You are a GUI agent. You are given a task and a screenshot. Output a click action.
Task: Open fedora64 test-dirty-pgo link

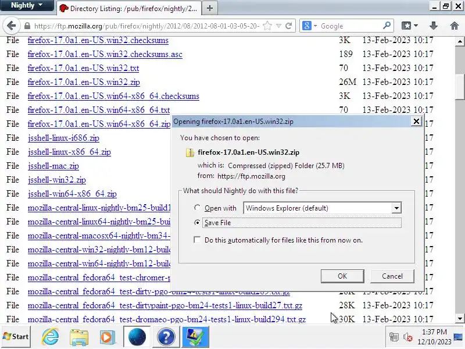[x=159, y=292]
